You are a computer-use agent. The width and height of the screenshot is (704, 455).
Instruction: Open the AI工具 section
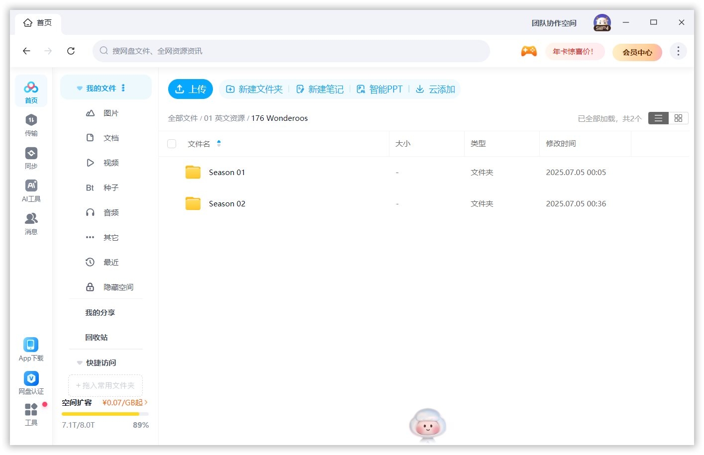(31, 190)
